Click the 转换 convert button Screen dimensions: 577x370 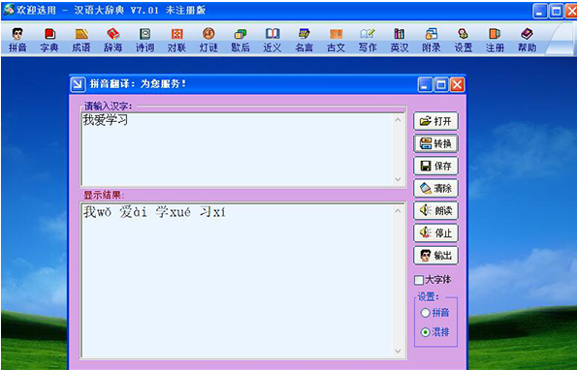pyautogui.click(x=435, y=143)
